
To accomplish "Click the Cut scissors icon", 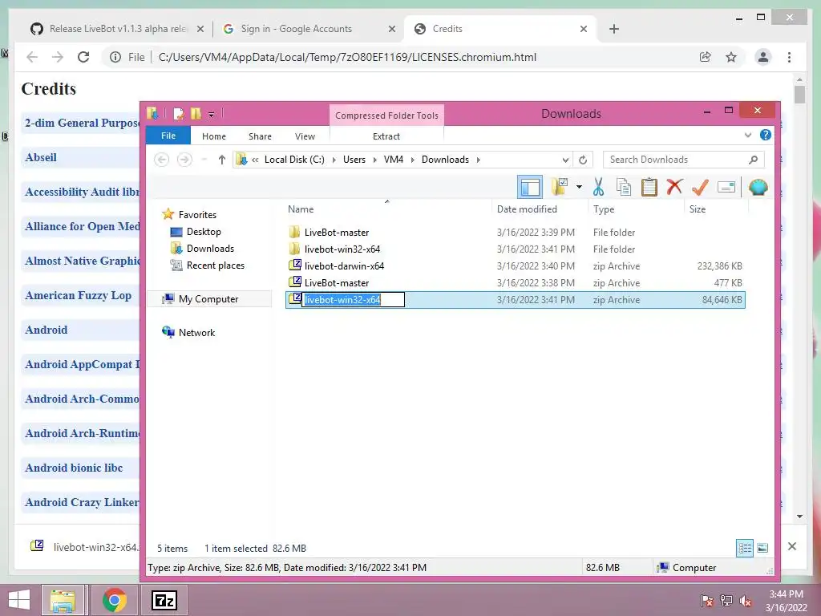I will point(598,187).
